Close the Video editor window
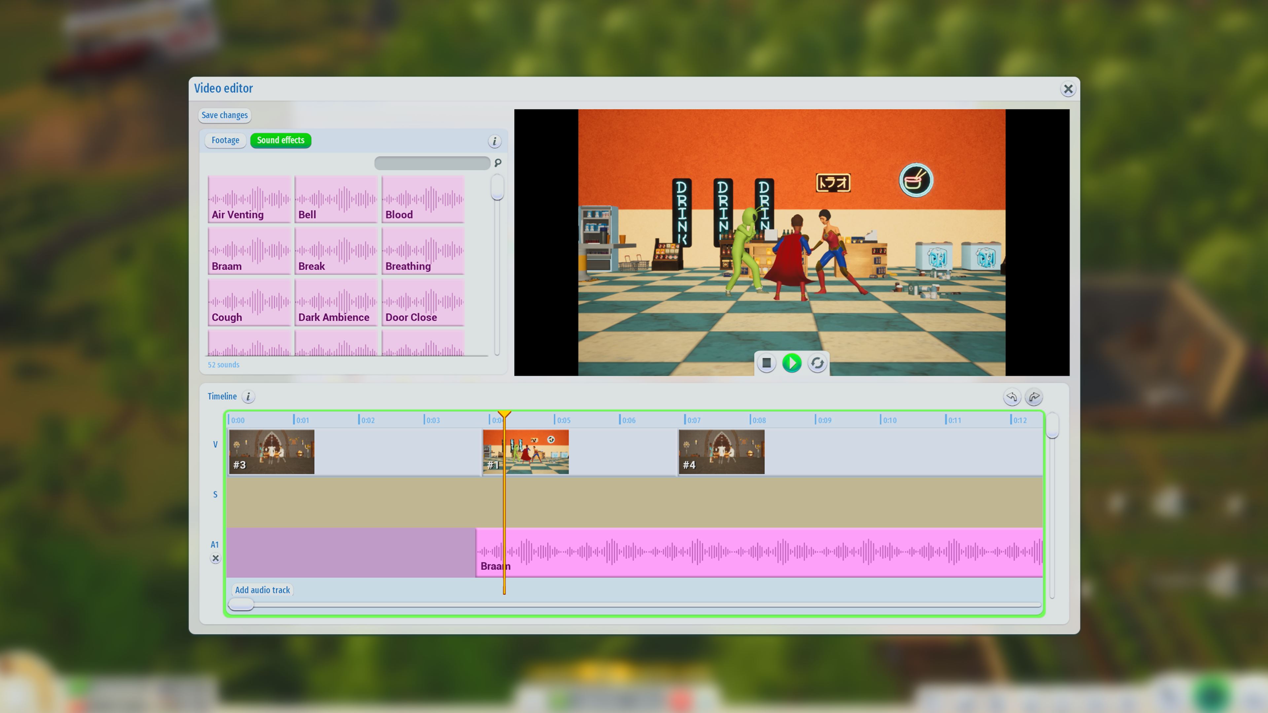This screenshot has height=713, width=1268. [x=1068, y=89]
